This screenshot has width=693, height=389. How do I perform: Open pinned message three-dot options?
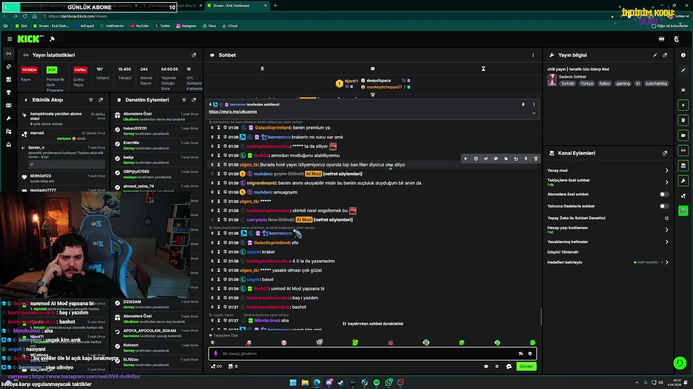(x=534, y=104)
